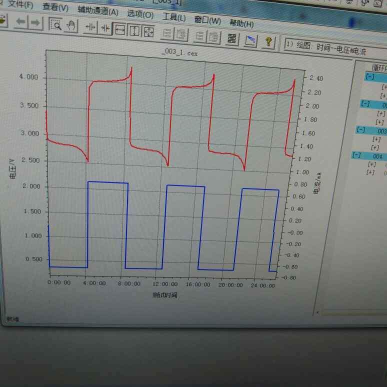387x387 pixels.
Task: Collapse the [-] 003 cycle row
Action: pos(361,129)
